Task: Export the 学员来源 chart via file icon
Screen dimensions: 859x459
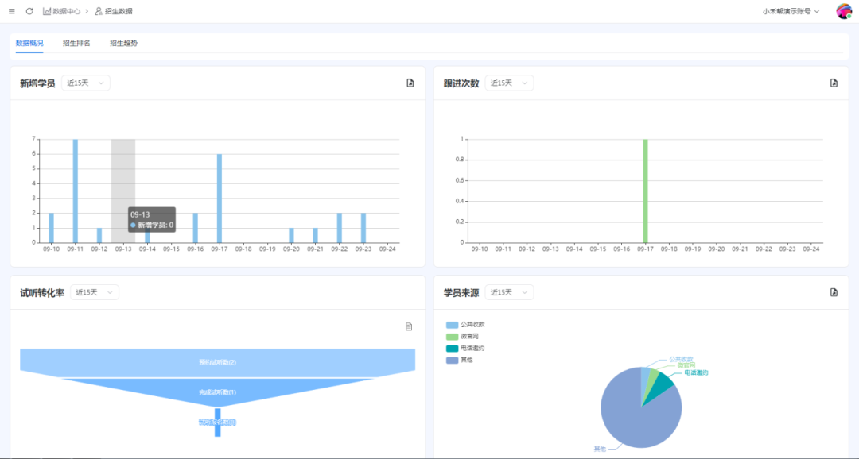Action: pyautogui.click(x=834, y=292)
